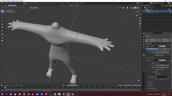Select the Move tool
Viewport: 172px width, 96px height.
pos(2,18)
